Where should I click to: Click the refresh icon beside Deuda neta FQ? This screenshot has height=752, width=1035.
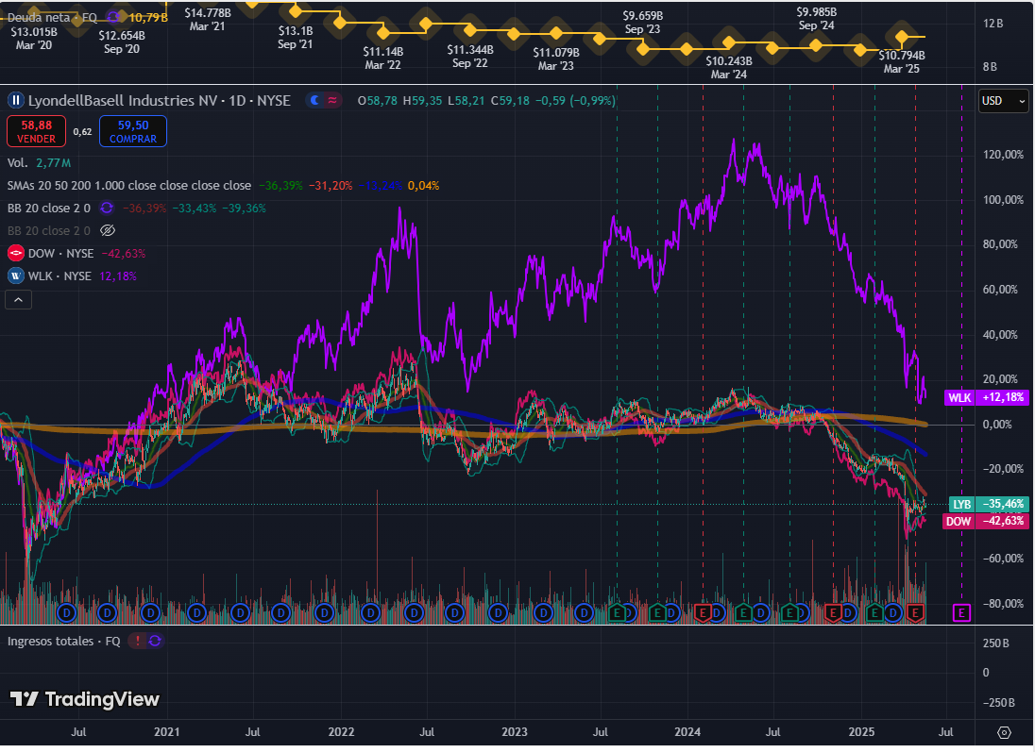click(113, 17)
